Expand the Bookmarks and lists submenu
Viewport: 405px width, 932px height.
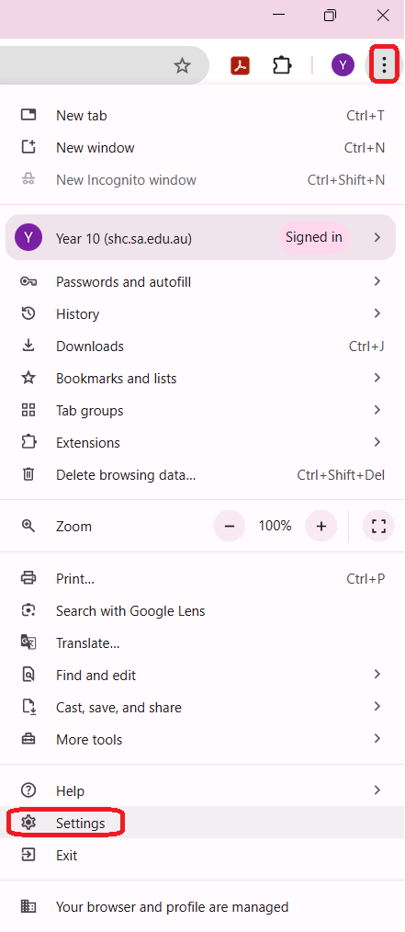(x=202, y=378)
